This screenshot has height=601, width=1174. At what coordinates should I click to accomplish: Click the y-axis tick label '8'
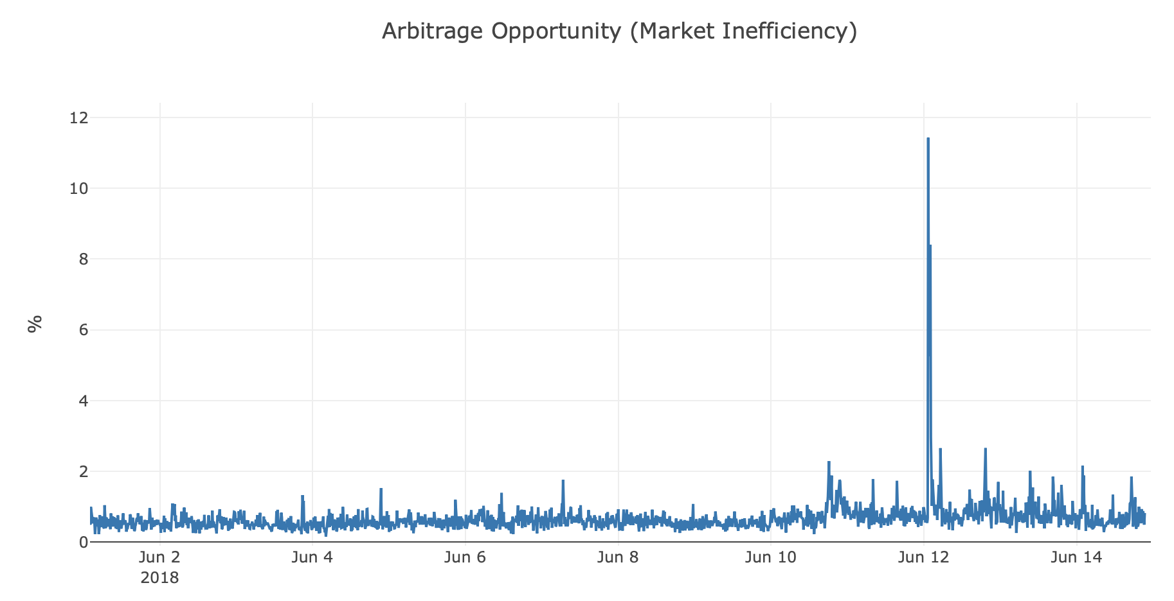83,259
